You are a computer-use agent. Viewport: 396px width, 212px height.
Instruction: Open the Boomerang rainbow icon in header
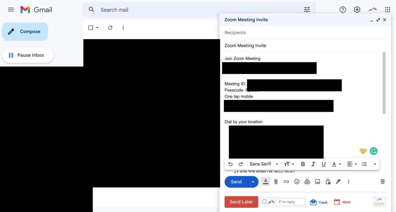pyautogui.click(x=373, y=10)
